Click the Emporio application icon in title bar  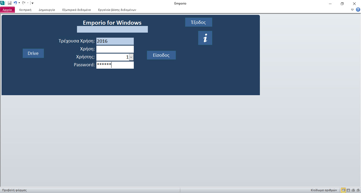3,3
